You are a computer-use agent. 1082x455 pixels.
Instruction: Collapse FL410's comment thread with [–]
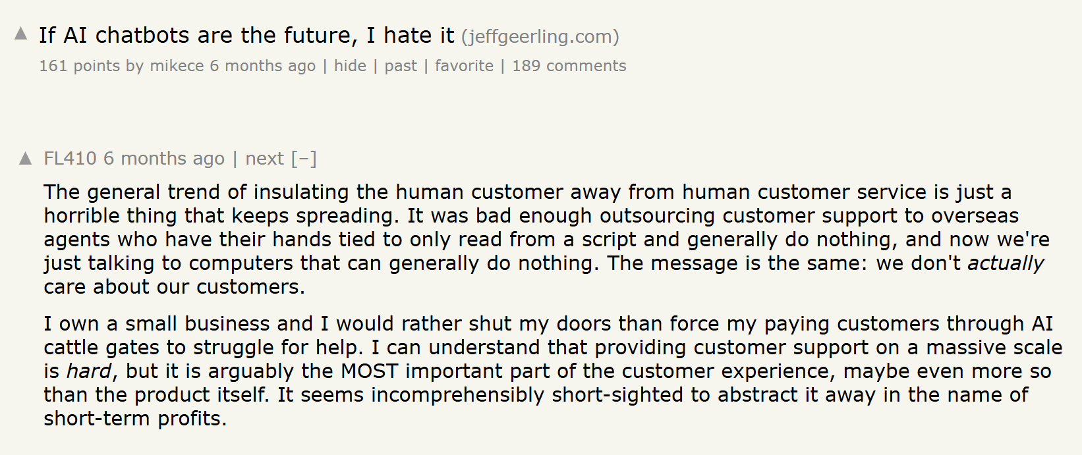[304, 159]
